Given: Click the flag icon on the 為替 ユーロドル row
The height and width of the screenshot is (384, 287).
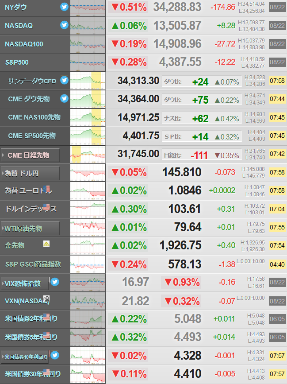Looking at the screenshot, I should click(46, 189).
